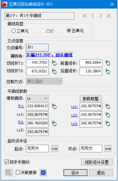Open the 控制方式 等比缩放 dropdown
This screenshot has height=181, width=118.
(x=44, y=81)
